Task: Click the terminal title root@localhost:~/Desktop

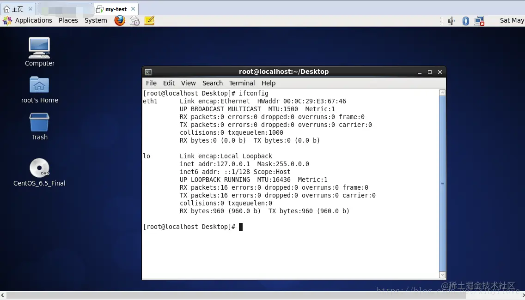Action: (x=284, y=72)
